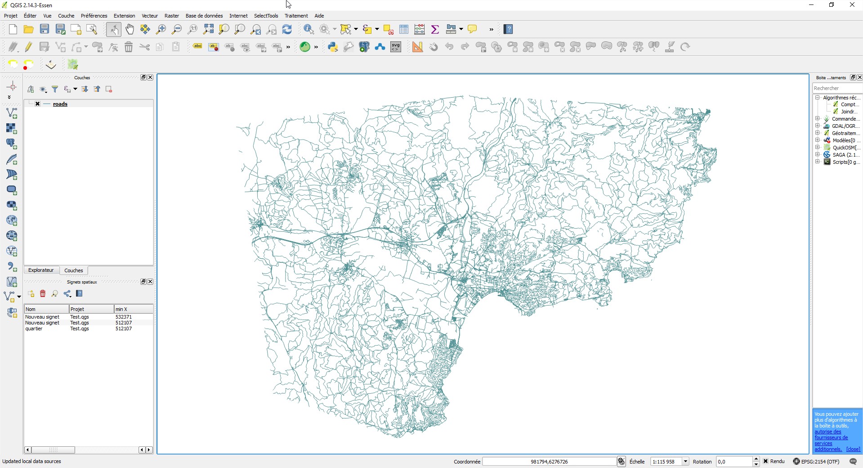Click the min X value 532371

pos(124,317)
